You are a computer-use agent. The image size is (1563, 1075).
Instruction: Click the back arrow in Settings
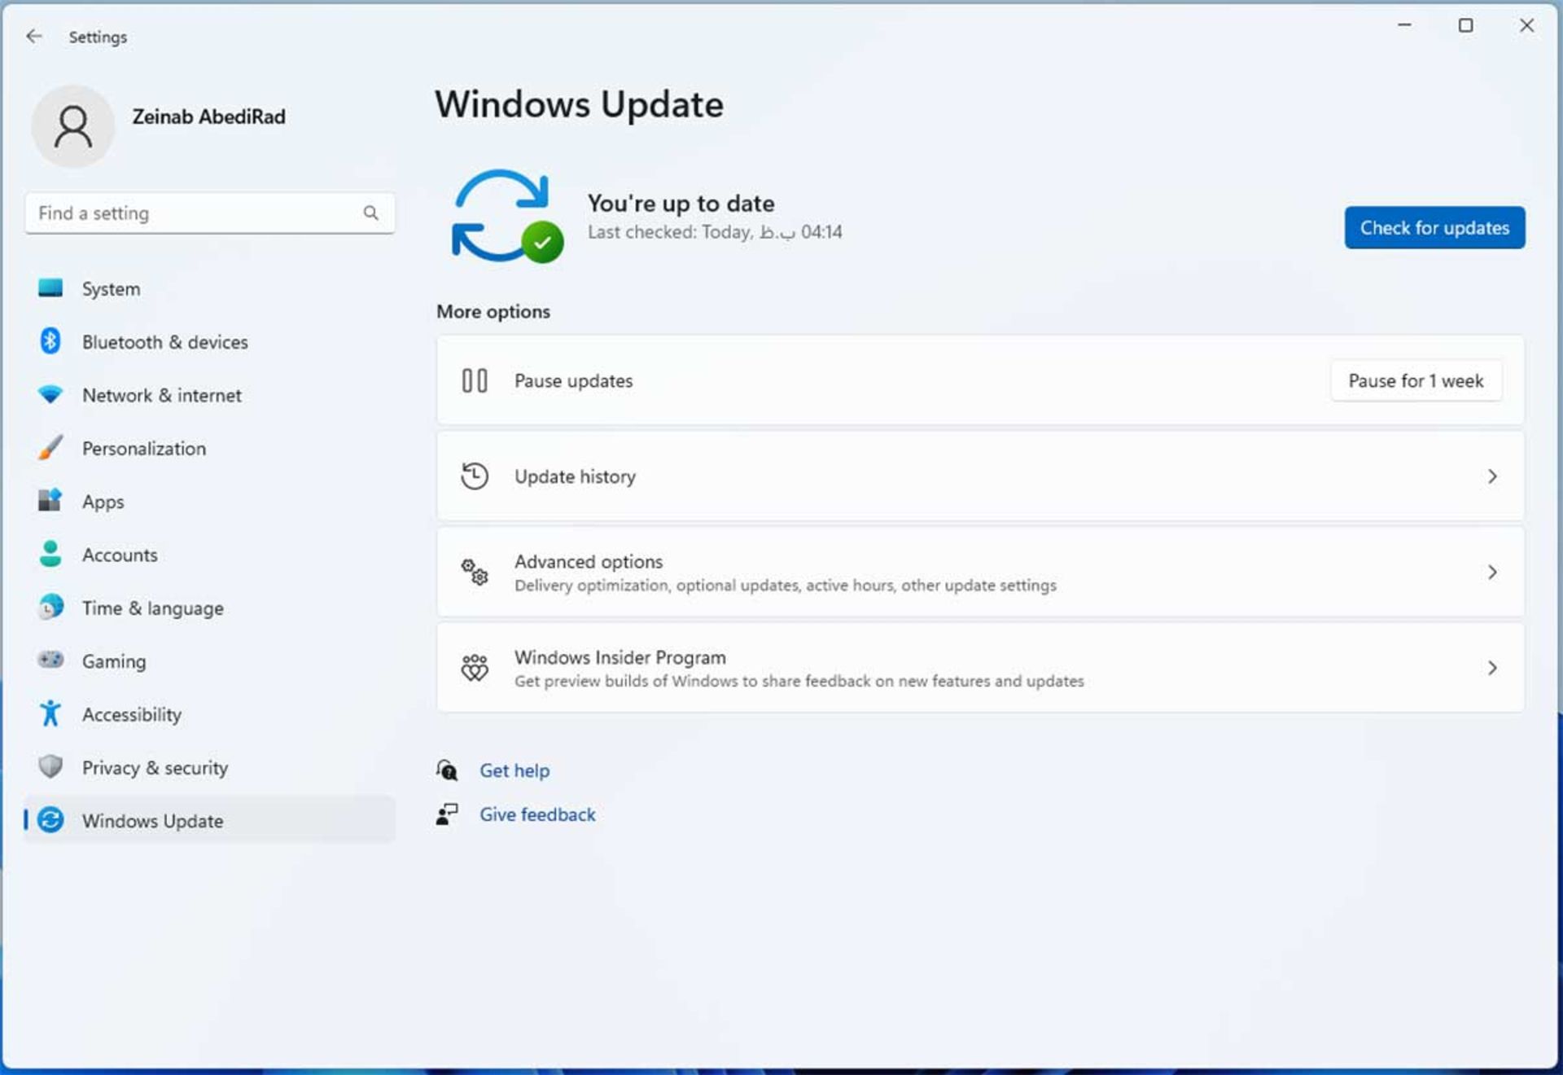click(33, 37)
